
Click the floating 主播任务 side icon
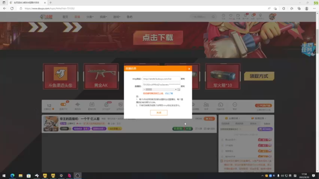(x=308, y=49)
